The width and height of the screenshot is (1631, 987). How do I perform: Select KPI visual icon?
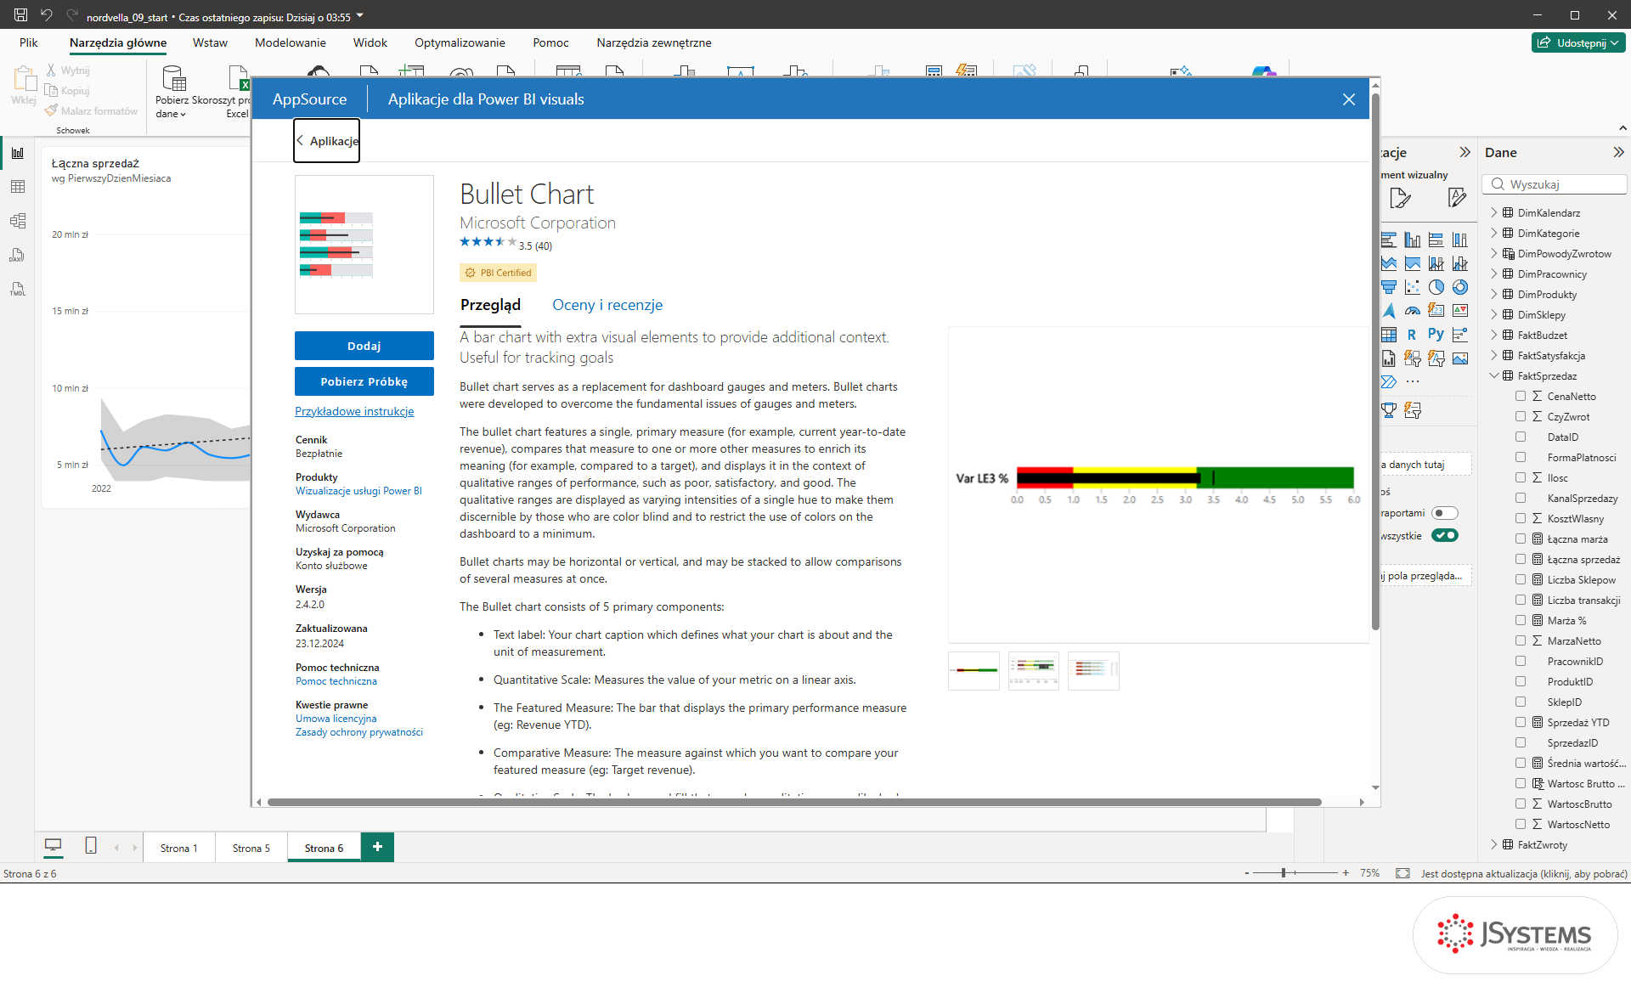point(1460,311)
